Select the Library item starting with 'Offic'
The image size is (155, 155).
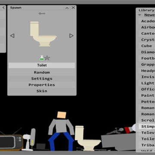point(147,89)
